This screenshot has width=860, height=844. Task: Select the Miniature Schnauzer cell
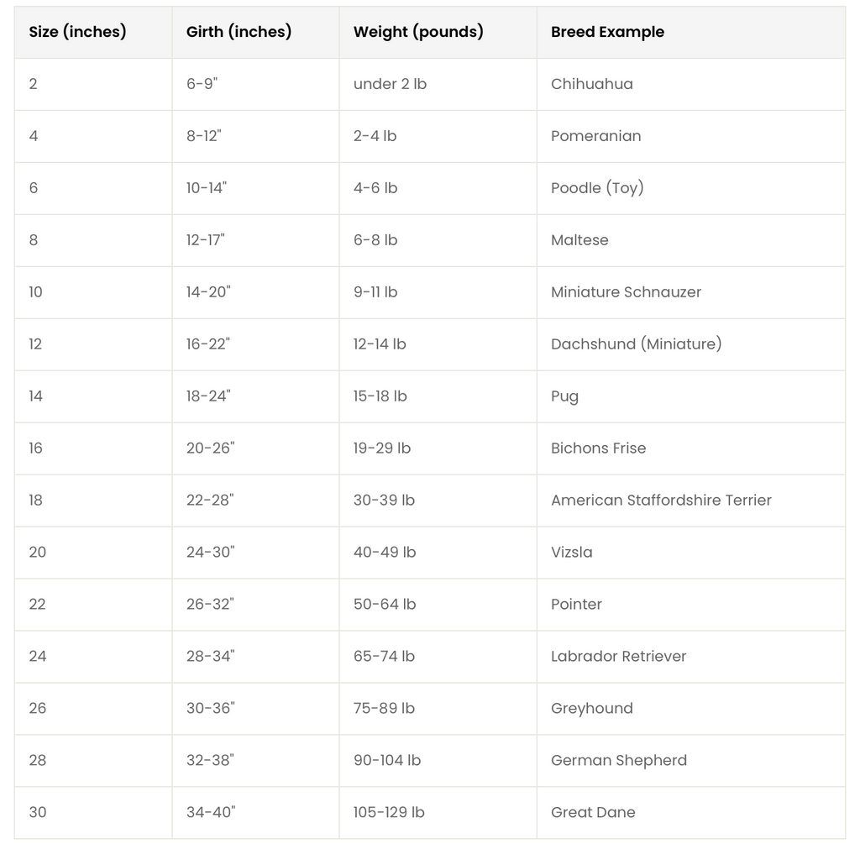pyautogui.click(x=690, y=292)
